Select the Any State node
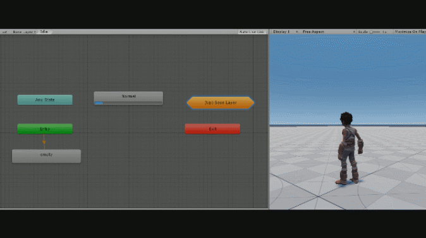This screenshot has width=426, height=238. coord(45,100)
